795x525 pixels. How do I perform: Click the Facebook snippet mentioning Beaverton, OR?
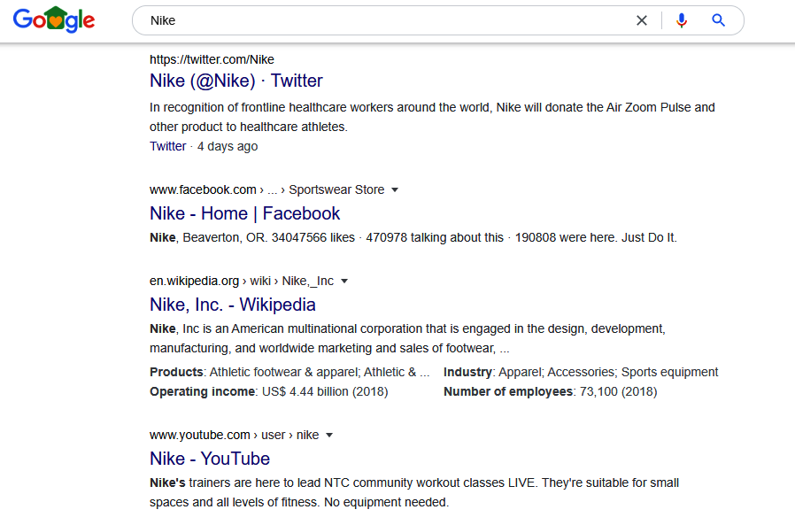413,237
